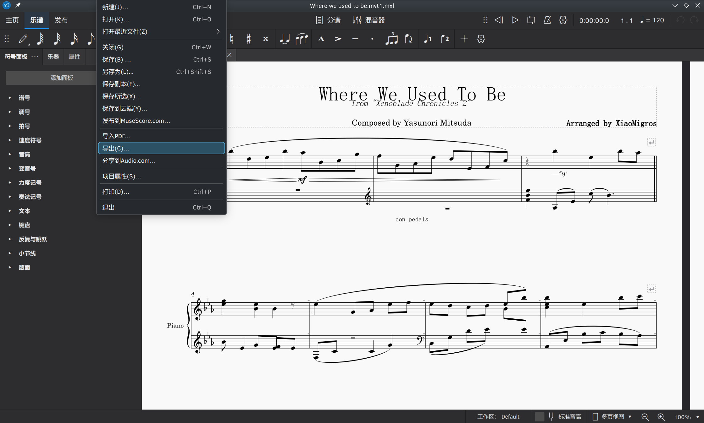Toggle the metronome icon

point(547,20)
